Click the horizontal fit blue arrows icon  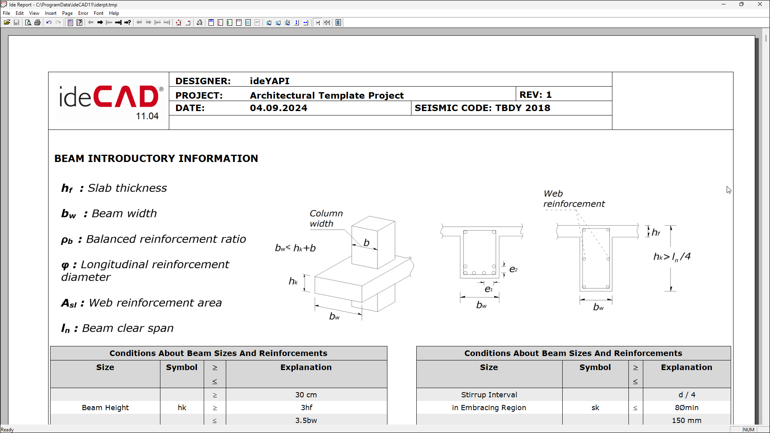[x=306, y=22]
